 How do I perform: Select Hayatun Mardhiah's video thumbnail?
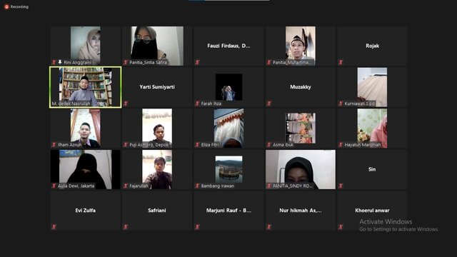pyautogui.click(x=372, y=128)
